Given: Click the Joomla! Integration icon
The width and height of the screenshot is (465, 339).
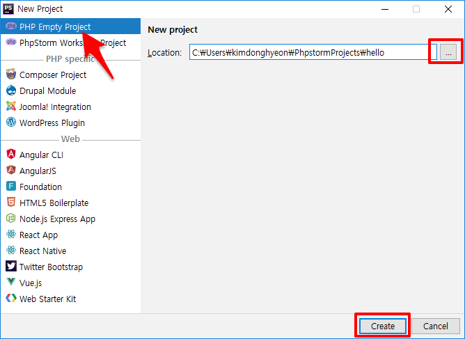Looking at the screenshot, I should click(x=11, y=107).
